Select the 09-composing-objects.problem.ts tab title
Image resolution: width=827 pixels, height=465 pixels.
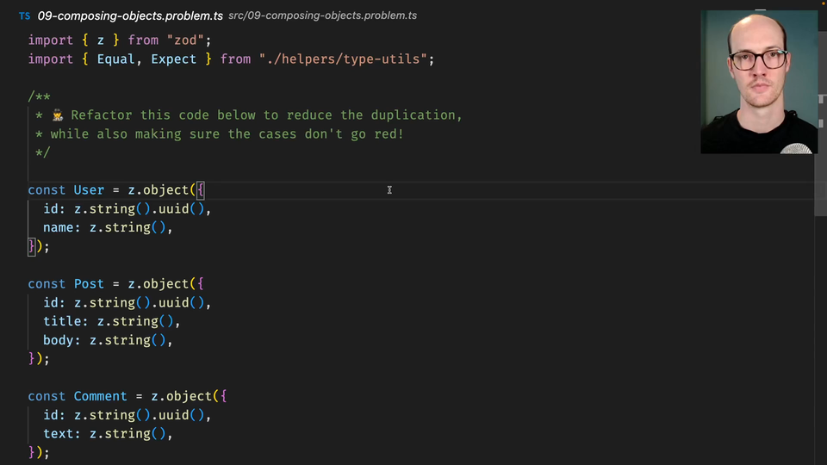pos(129,16)
